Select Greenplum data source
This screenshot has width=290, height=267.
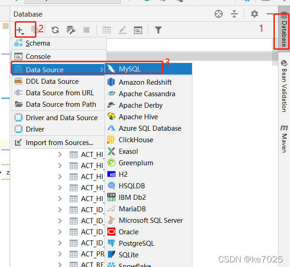pyautogui.click(x=149, y=163)
